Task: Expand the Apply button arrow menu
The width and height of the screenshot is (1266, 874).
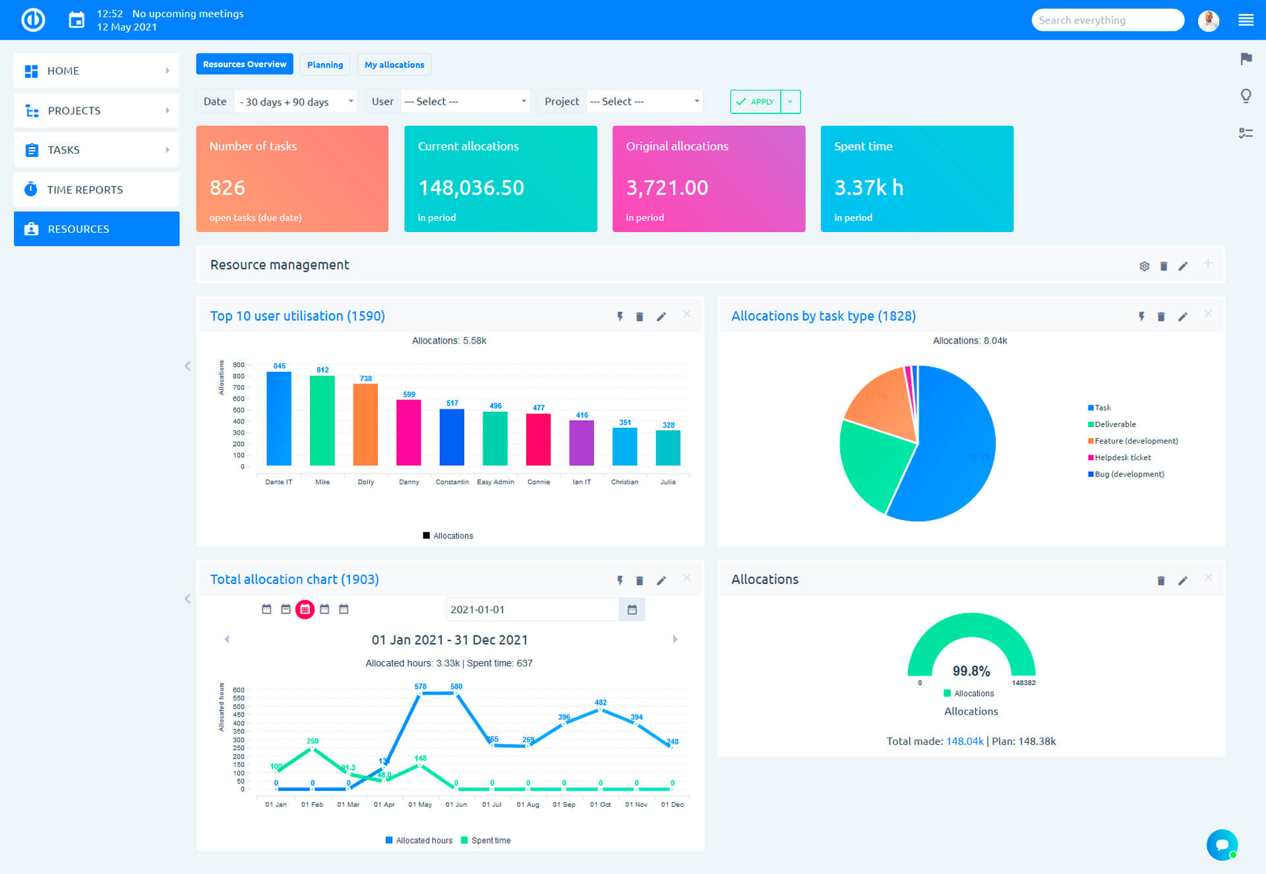Action: click(x=790, y=102)
